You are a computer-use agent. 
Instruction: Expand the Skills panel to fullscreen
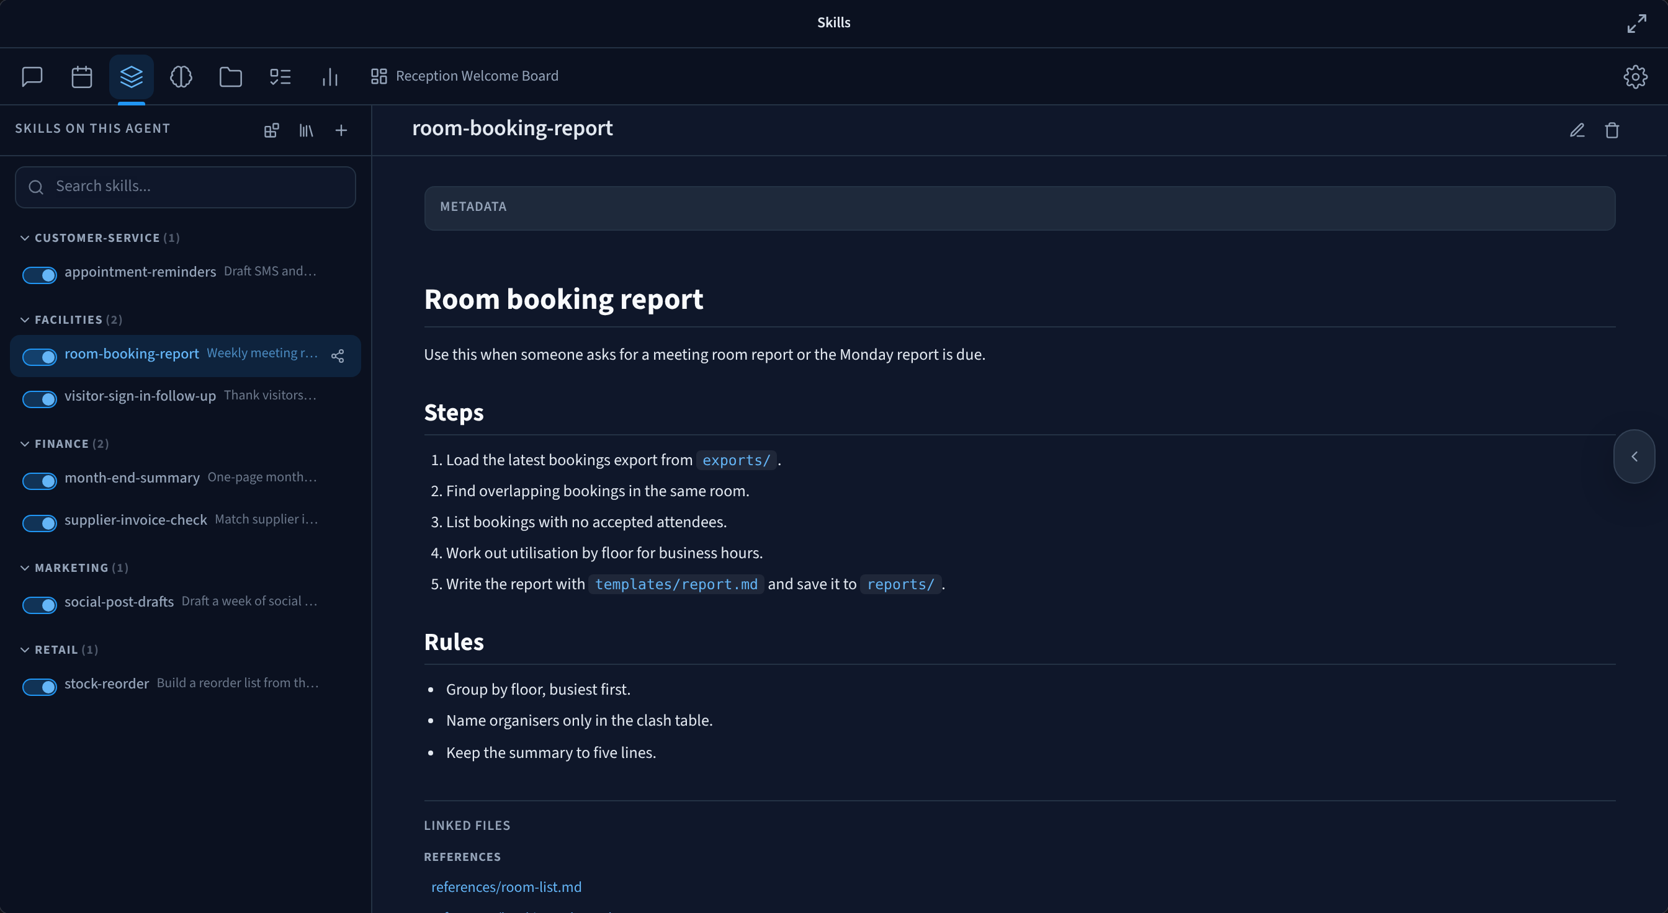(x=1637, y=24)
